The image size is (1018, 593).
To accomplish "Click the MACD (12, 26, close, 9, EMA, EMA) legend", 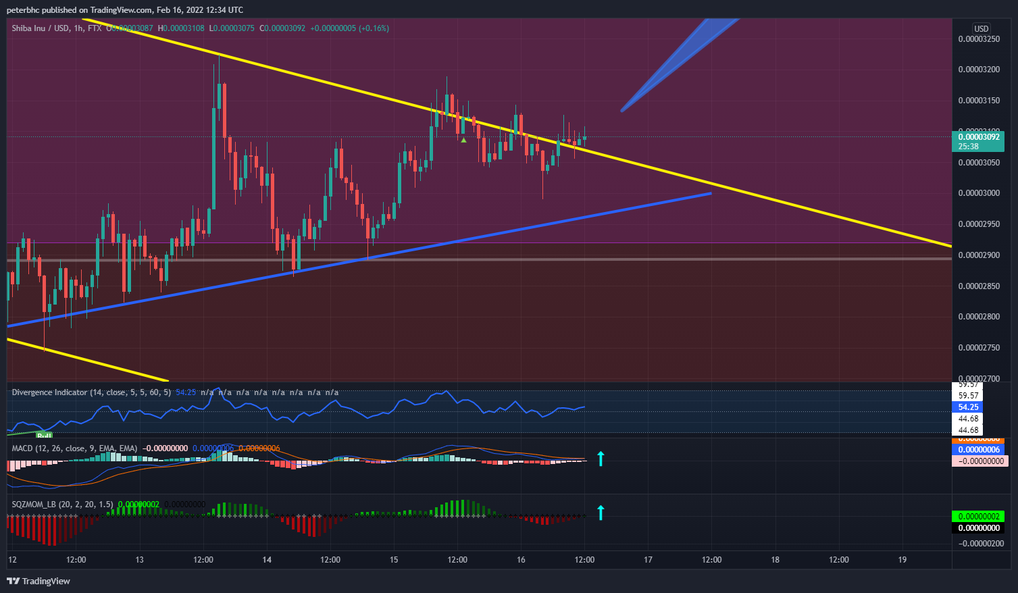I will click(x=74, y=448).
